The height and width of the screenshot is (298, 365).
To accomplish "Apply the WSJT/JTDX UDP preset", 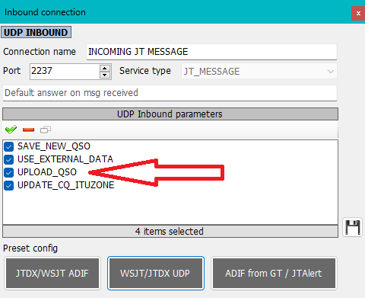I will pyautogui.click(x=156, y=274).
